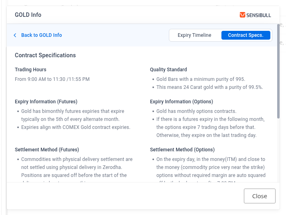
Task: Click the minimum purity of 995 bullet
Action: 201,79
